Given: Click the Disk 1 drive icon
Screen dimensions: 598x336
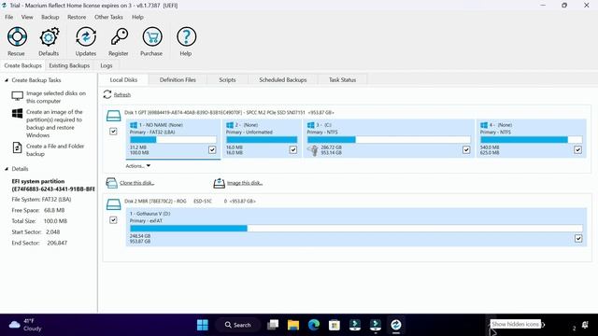Looking at the screenshot, I should 113,116.
